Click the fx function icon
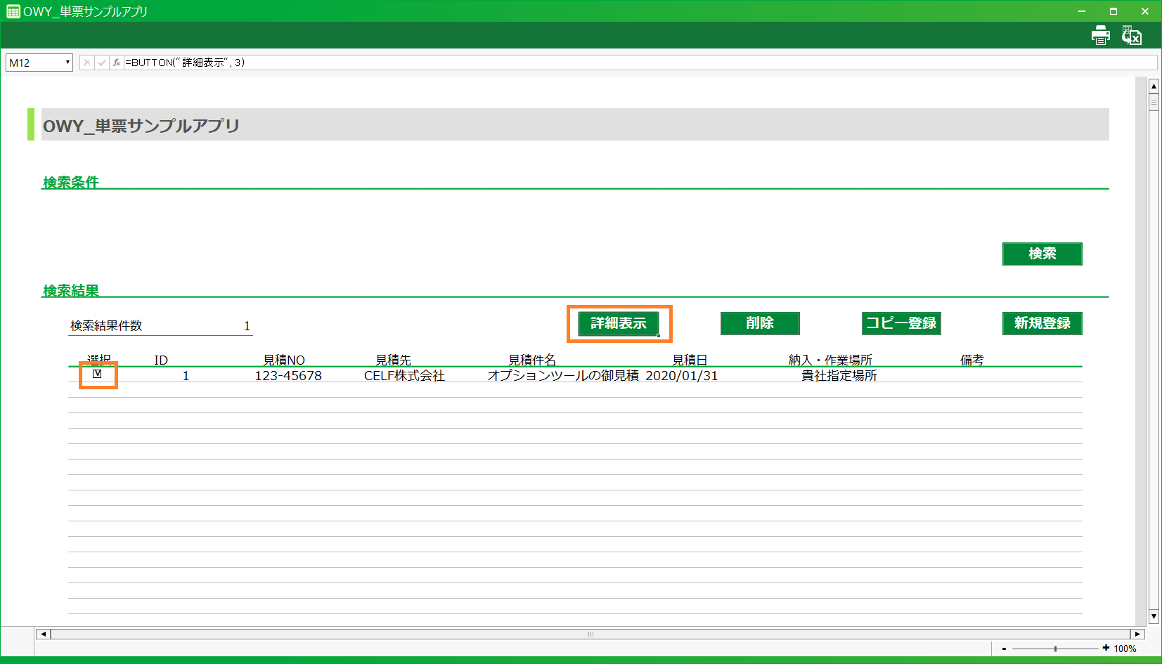This screenshot has width=1162, height=664. click(x=117, y=63)
